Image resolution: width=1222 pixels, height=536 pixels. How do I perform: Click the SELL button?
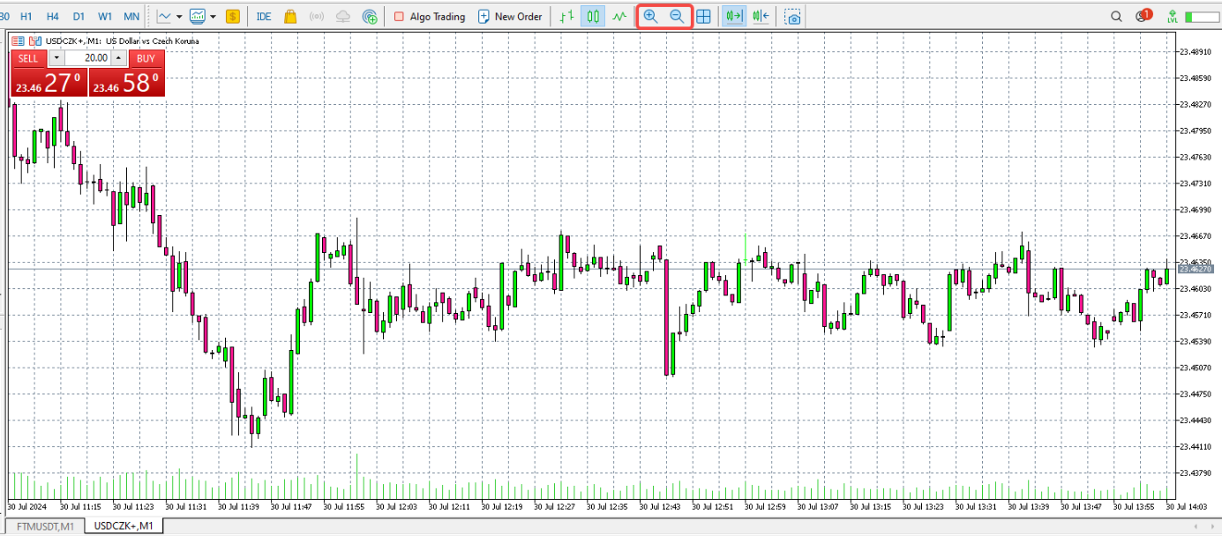26,58
